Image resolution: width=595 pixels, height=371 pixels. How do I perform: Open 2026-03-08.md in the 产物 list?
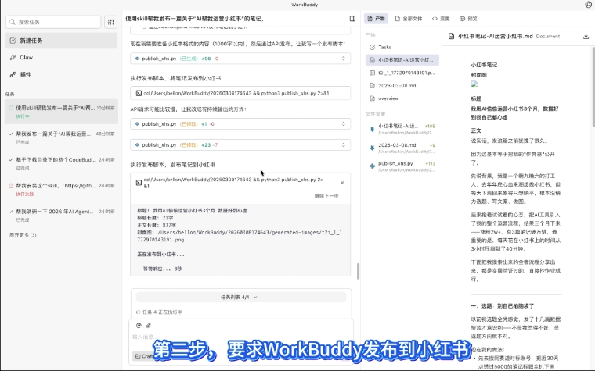tap(402, 86)
